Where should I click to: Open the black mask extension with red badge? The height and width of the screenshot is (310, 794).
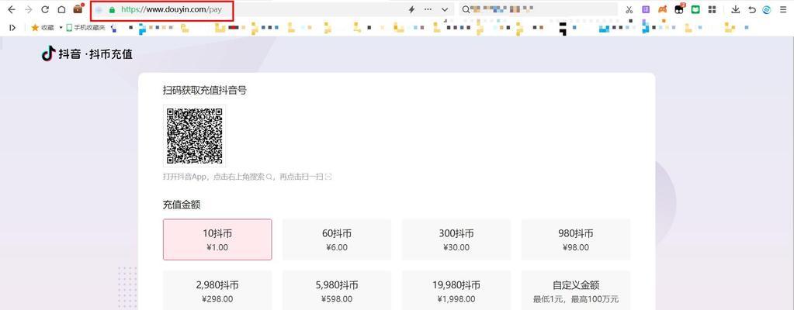pyautogui.click(x=680, y=9)
